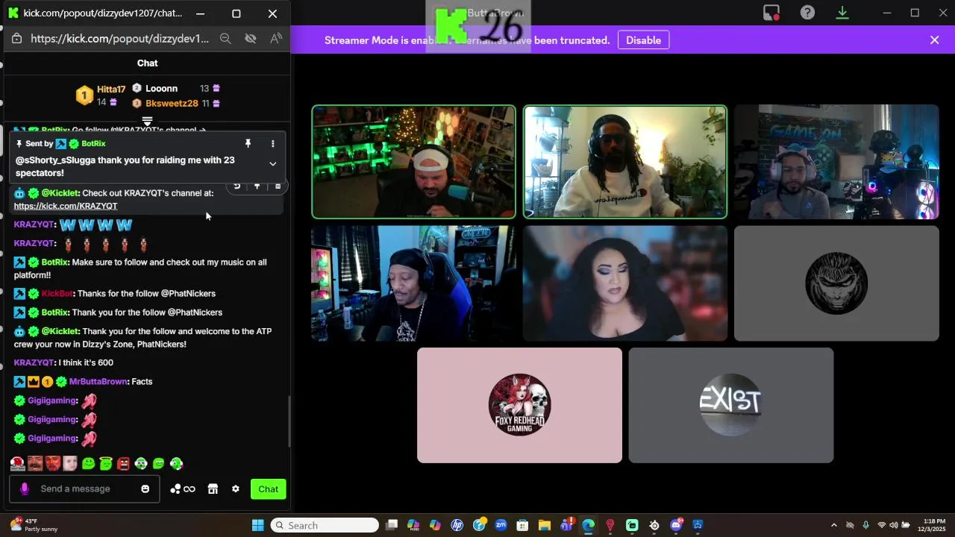This screenshot has width=955, height=537.
Task: Expand the pinned message chevron
Action: point(273,164)
